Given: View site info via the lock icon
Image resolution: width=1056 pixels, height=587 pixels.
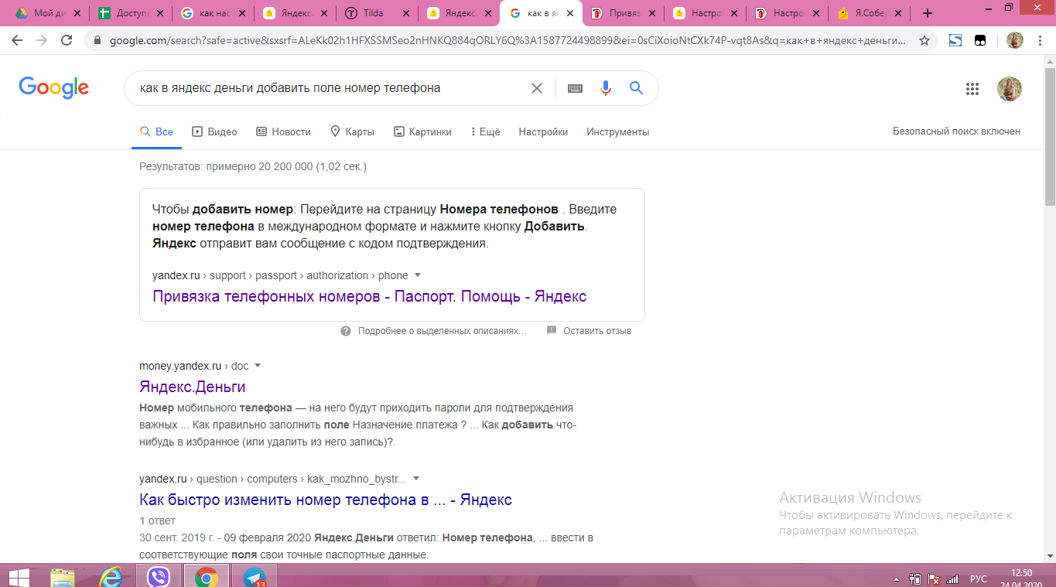Looking at the screenshot, I should click(x=97, y=40).
